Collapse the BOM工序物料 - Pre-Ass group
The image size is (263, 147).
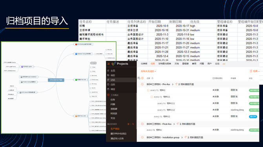pos(142,84)
